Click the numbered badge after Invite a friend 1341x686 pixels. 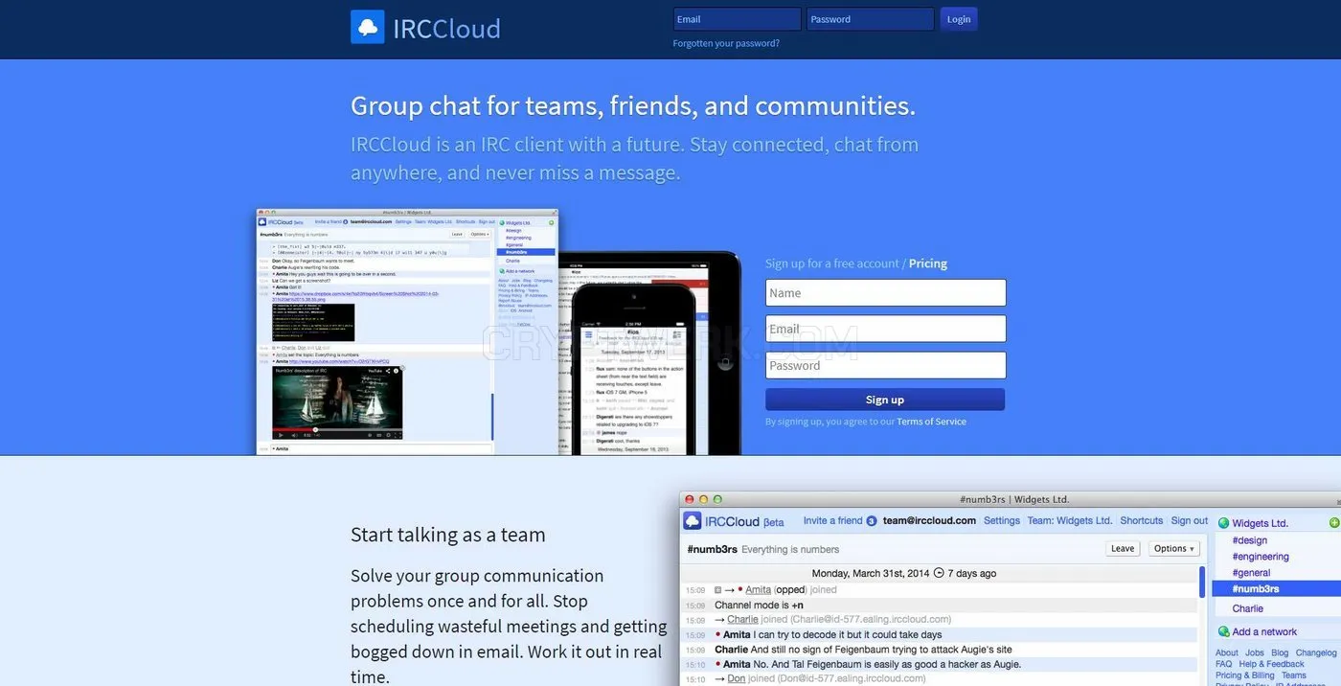[872, 521]
